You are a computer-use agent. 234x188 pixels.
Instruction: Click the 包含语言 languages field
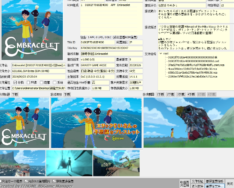(x=98, y=71)
